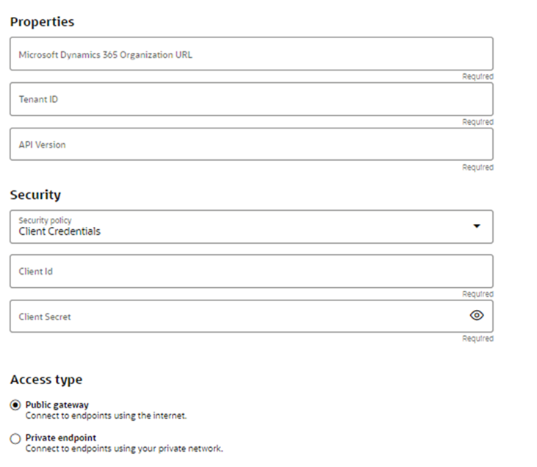The height and width of the screenshot is (467, 537).
Task: Expand the Security policy dropdown arrow
Action: click(477, 226)
